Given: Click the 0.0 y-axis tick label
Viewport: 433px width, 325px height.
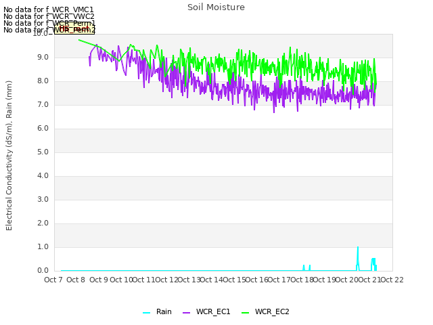Looking at the screenshot, I should click(43, 271).
